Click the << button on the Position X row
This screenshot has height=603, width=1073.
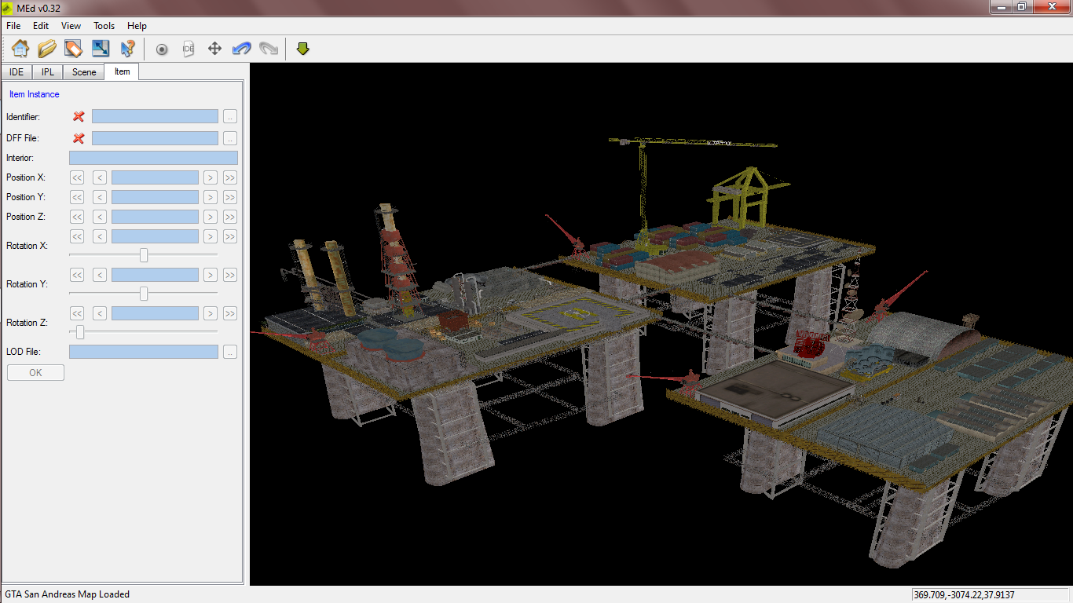pos(77,177)
